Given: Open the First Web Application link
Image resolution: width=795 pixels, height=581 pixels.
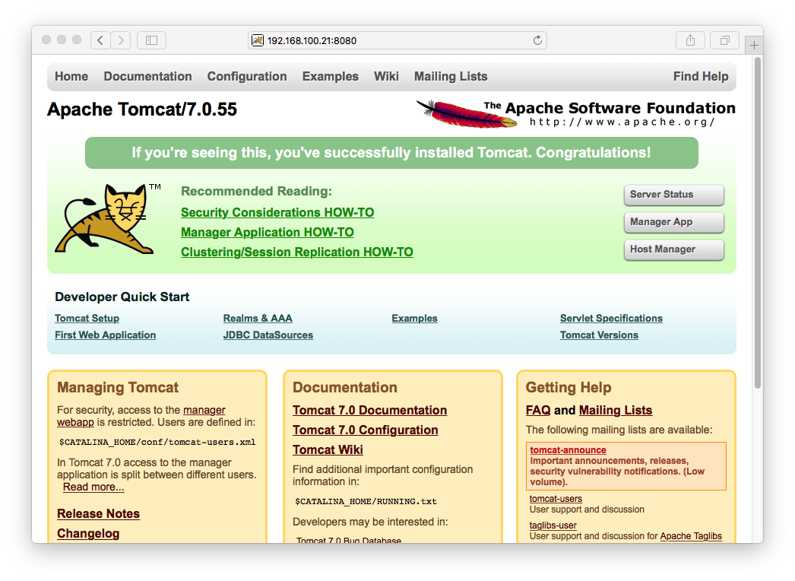Looking at the screenshot, I should click(x=105, y=335).
